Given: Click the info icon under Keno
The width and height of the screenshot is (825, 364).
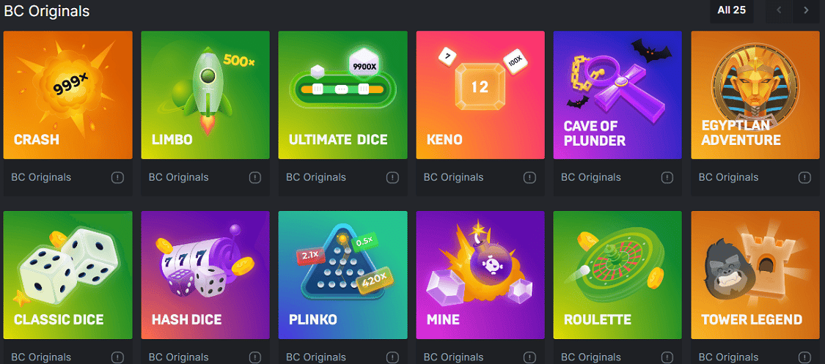Looking at the screenshot, I should click(529, 177).
